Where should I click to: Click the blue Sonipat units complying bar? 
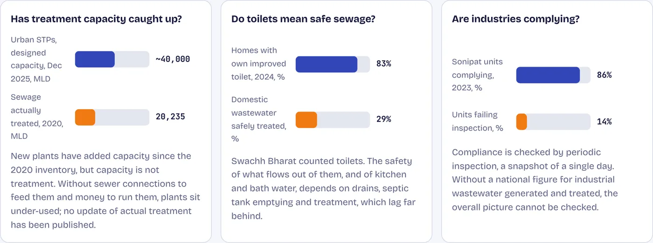pyautogui.click(x=548, y=75)
